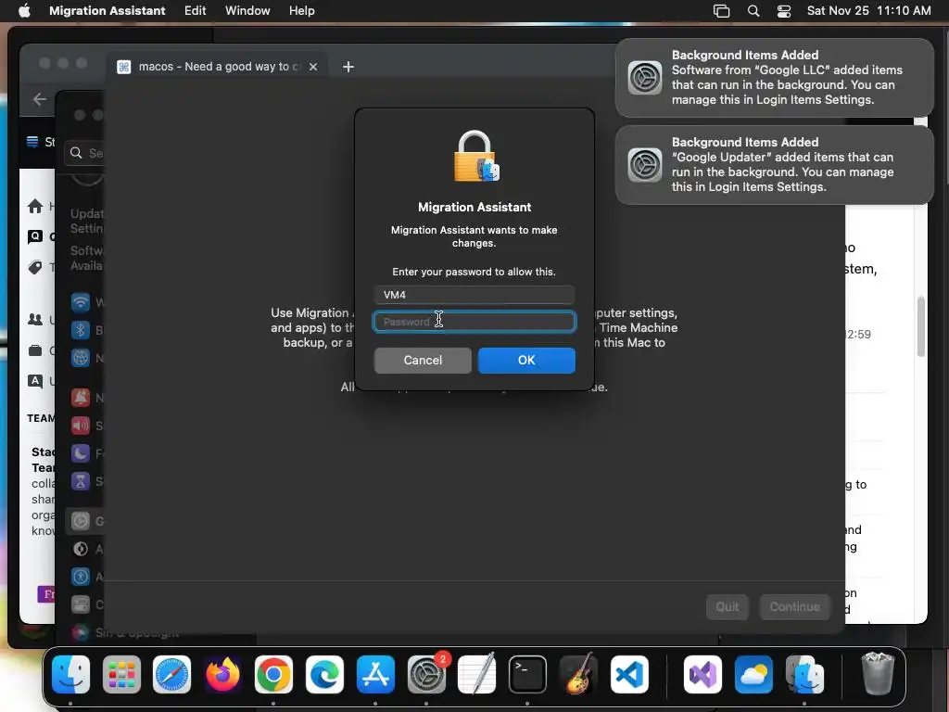Open Visual Studio Code from the Dock
This screenshot has height=712, width=949.
629,675
